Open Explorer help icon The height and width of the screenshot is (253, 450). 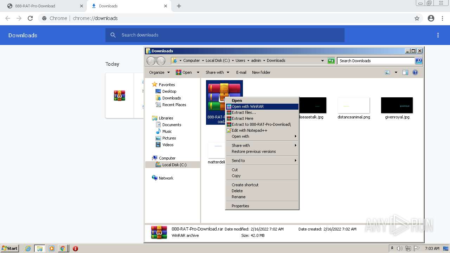tap(415, 72)
